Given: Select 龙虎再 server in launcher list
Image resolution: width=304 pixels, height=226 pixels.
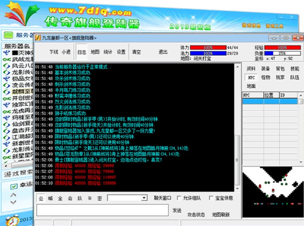Looking at the screenshot, I should point(23,111).
